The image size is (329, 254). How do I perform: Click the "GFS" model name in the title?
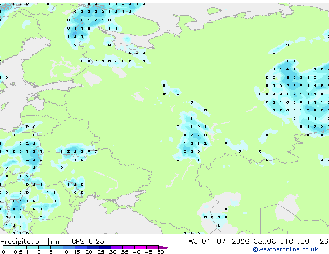78,242
